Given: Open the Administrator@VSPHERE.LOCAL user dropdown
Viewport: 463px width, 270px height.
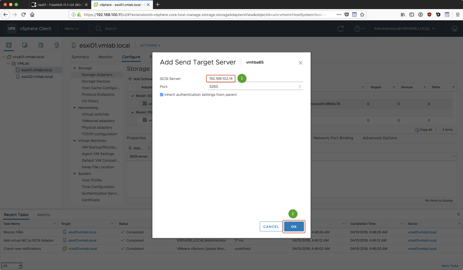Looking at the screenshot, I should [404, 29].
